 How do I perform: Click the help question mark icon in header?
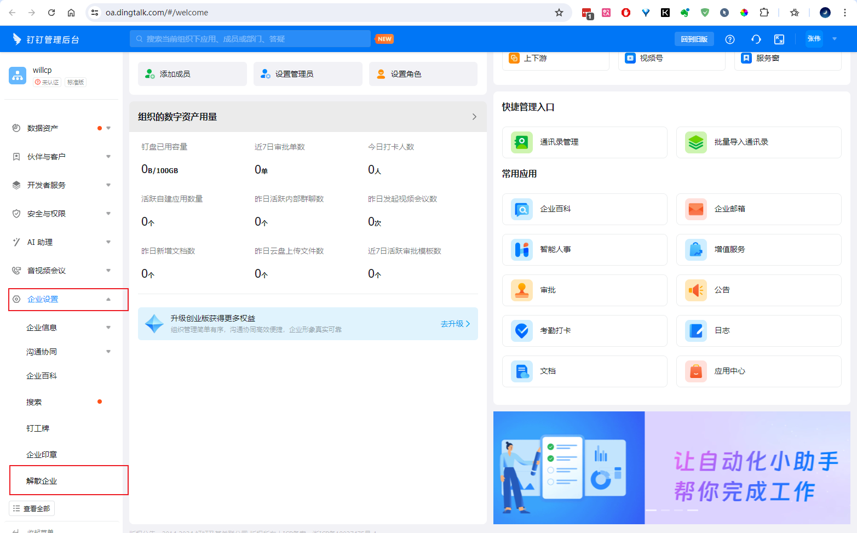click(729, 39)
